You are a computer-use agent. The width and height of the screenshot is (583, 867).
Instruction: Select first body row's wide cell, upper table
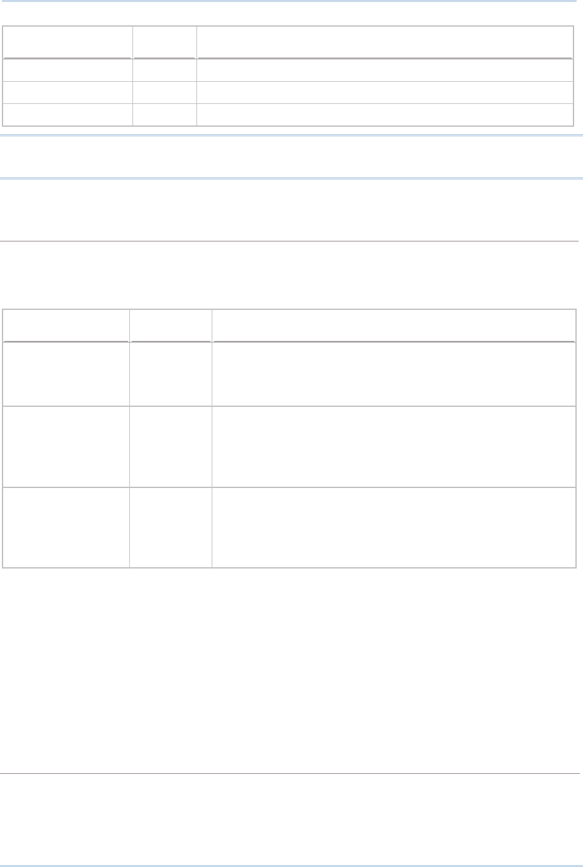(385, 70)
